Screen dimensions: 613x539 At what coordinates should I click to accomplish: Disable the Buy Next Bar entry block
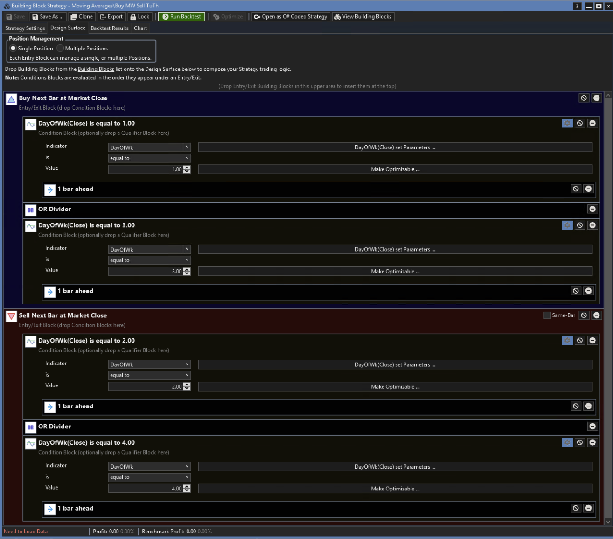tap(584, 98)
